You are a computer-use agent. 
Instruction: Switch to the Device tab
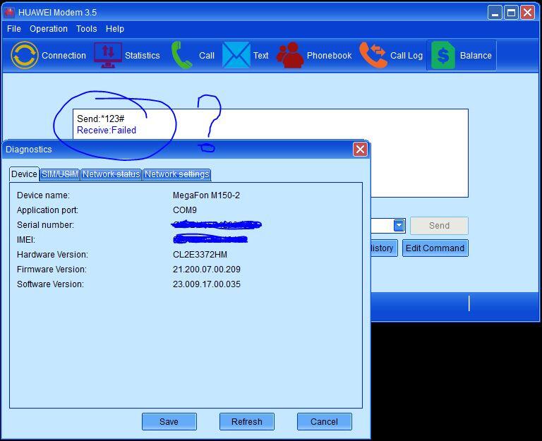pyautogui.click(x=24, y=174)
